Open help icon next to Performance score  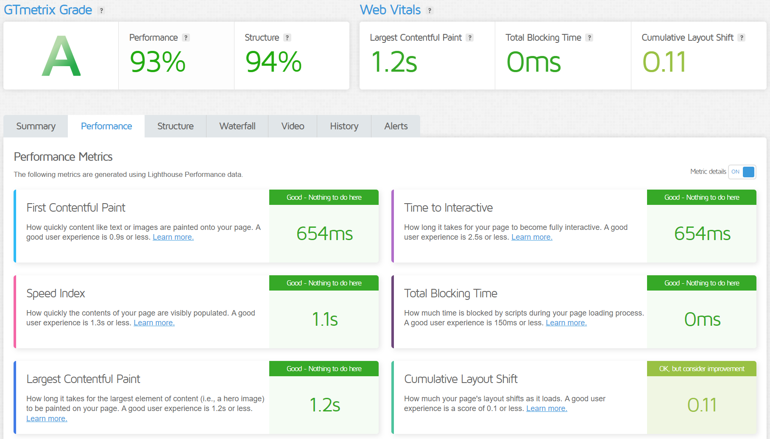click(186, 38)
